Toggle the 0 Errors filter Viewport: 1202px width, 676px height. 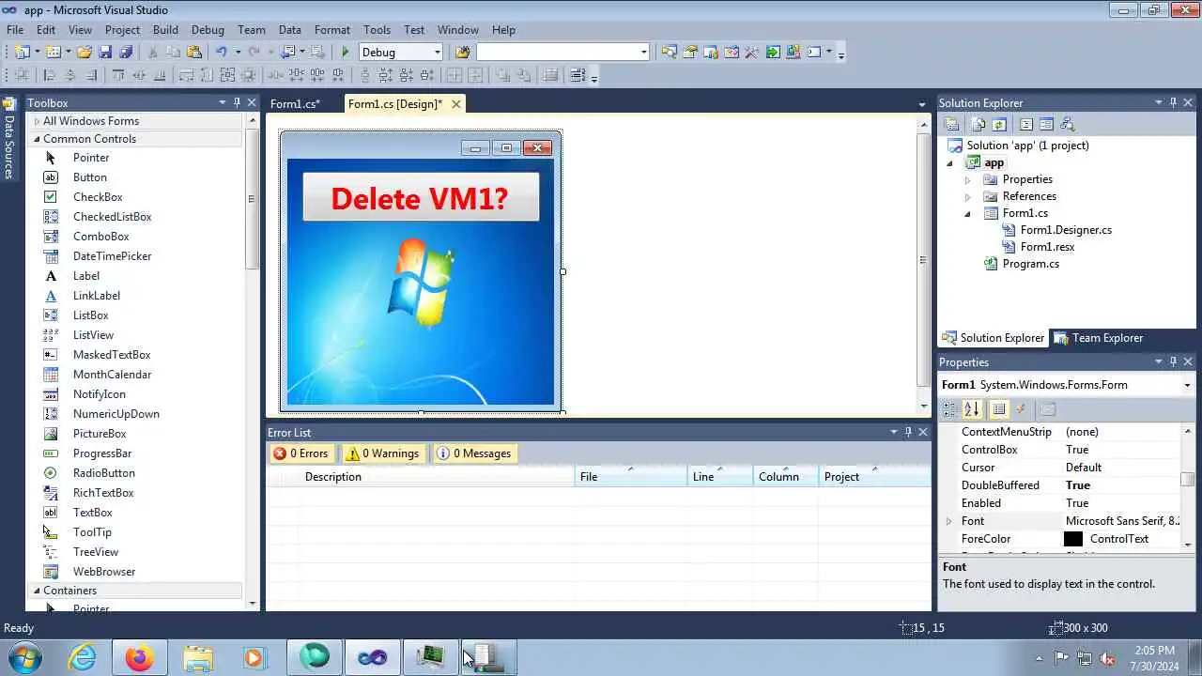300,453
